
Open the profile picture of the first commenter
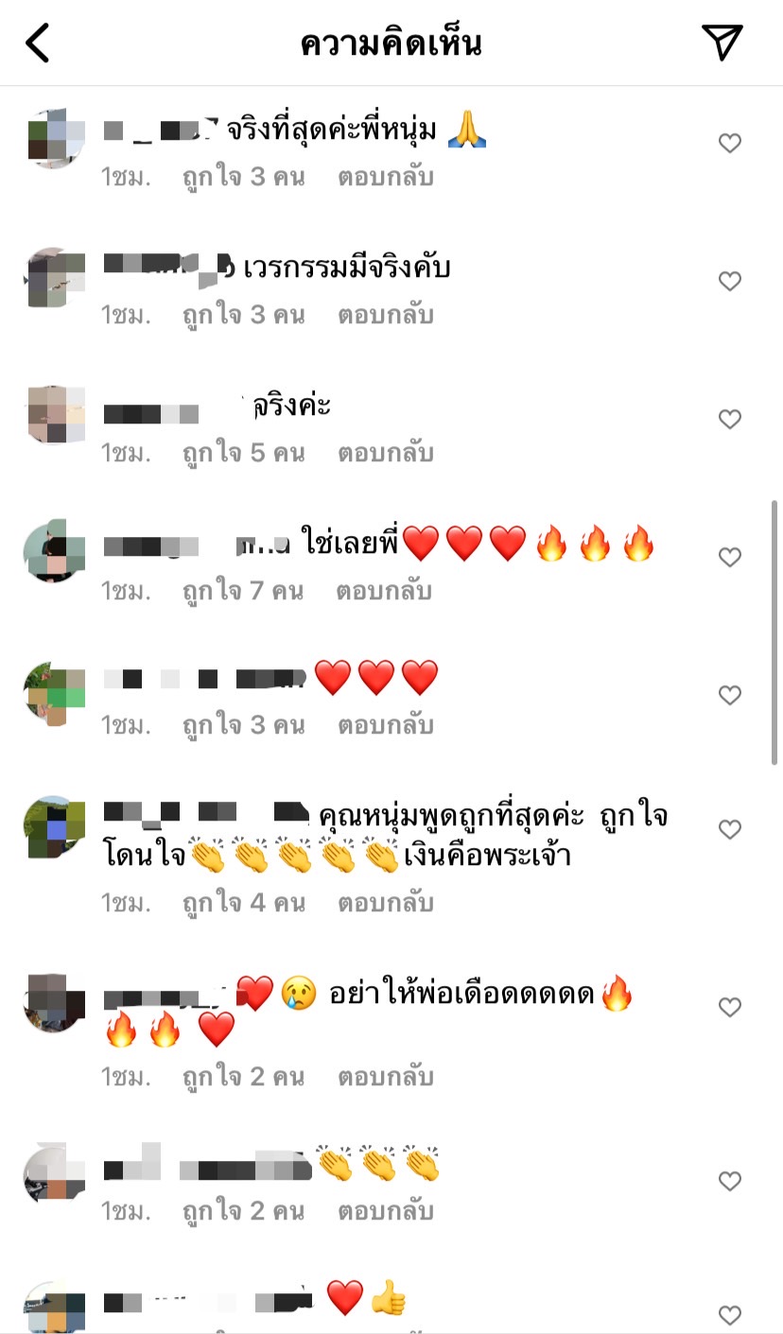coord(55,140)
